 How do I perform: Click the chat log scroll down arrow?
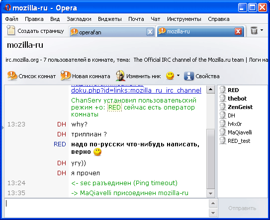click(x=210, y=194)
